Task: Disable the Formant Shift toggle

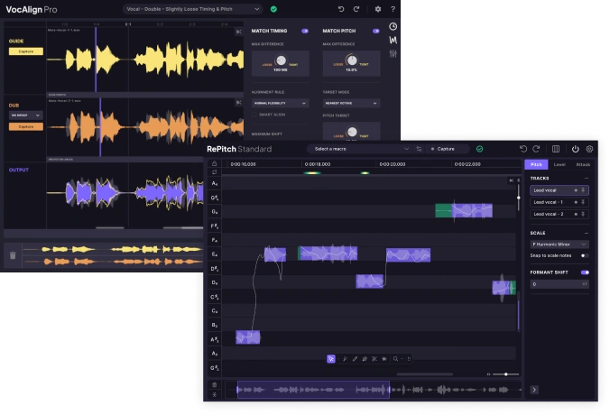Action: (x=585, y=272)
